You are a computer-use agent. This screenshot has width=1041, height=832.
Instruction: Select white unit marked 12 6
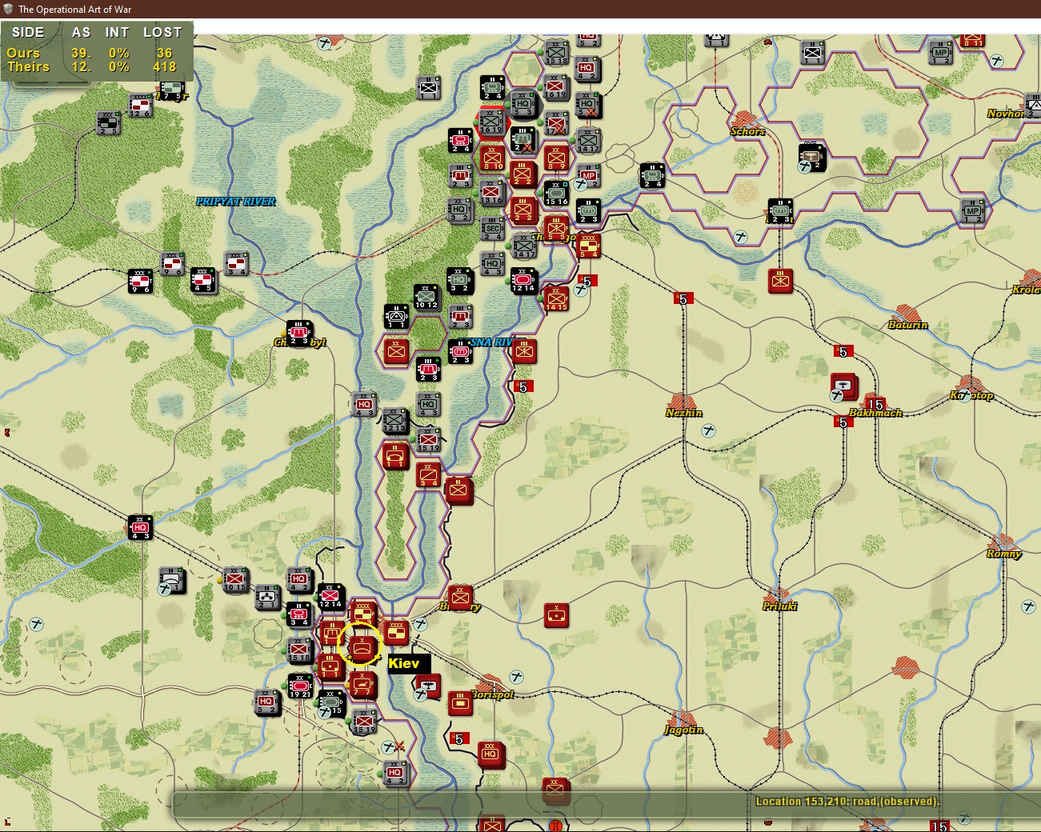pyautogui.click(x=141, y=106)
